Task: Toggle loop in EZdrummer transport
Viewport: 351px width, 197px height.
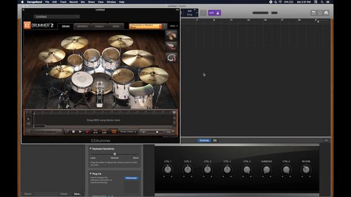Action: [67, 132]
